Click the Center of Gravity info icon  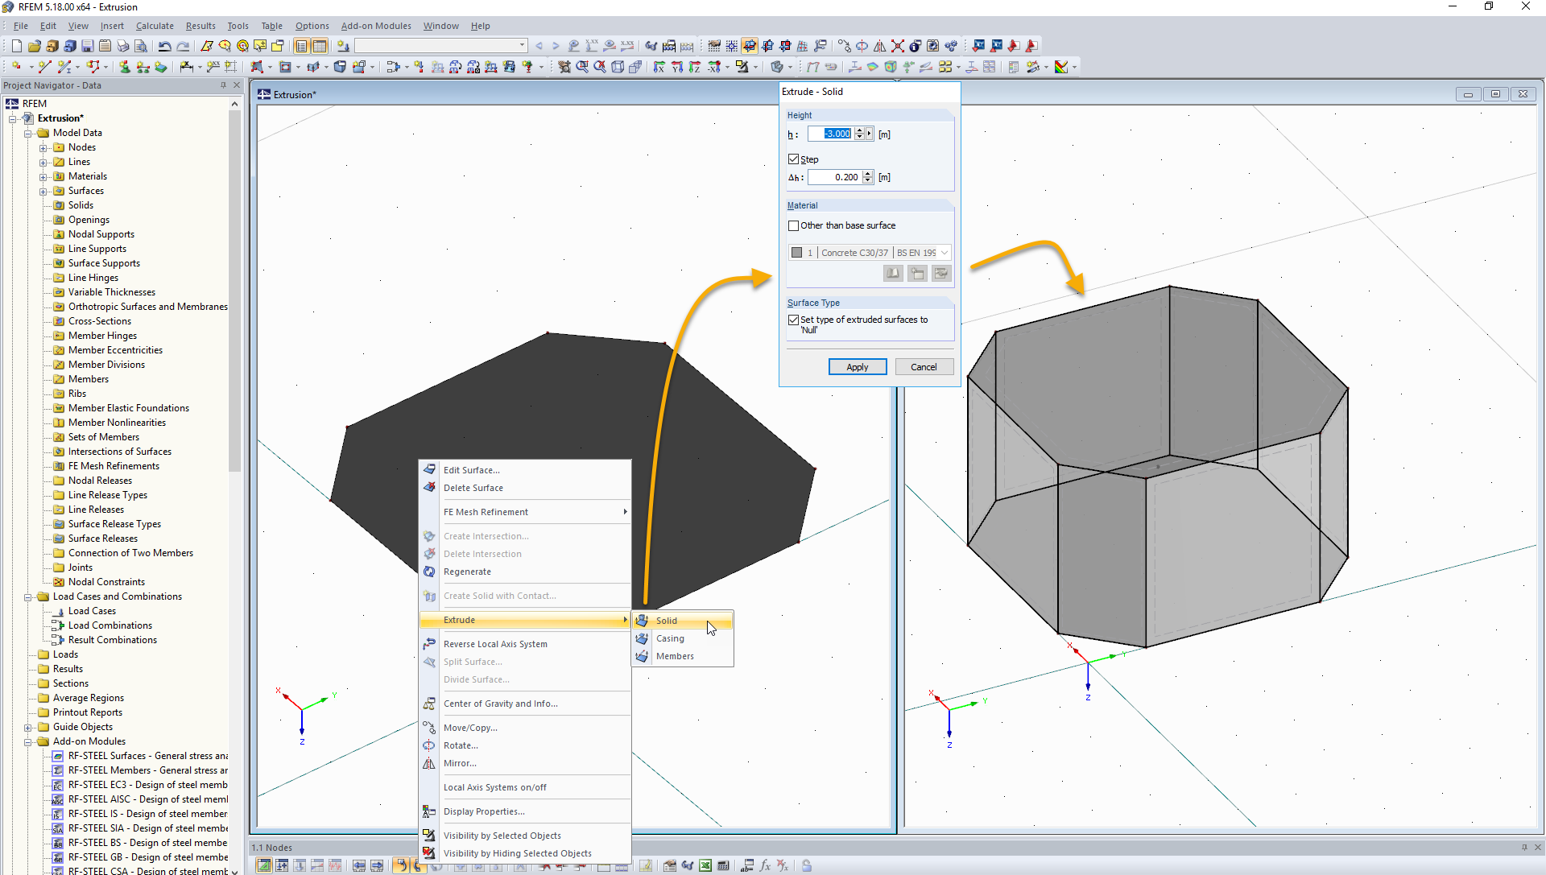[x=429, y=703]
